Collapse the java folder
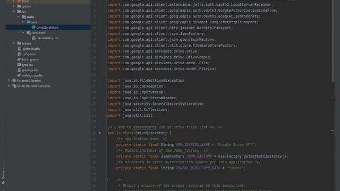 click(x=23, y=22)
